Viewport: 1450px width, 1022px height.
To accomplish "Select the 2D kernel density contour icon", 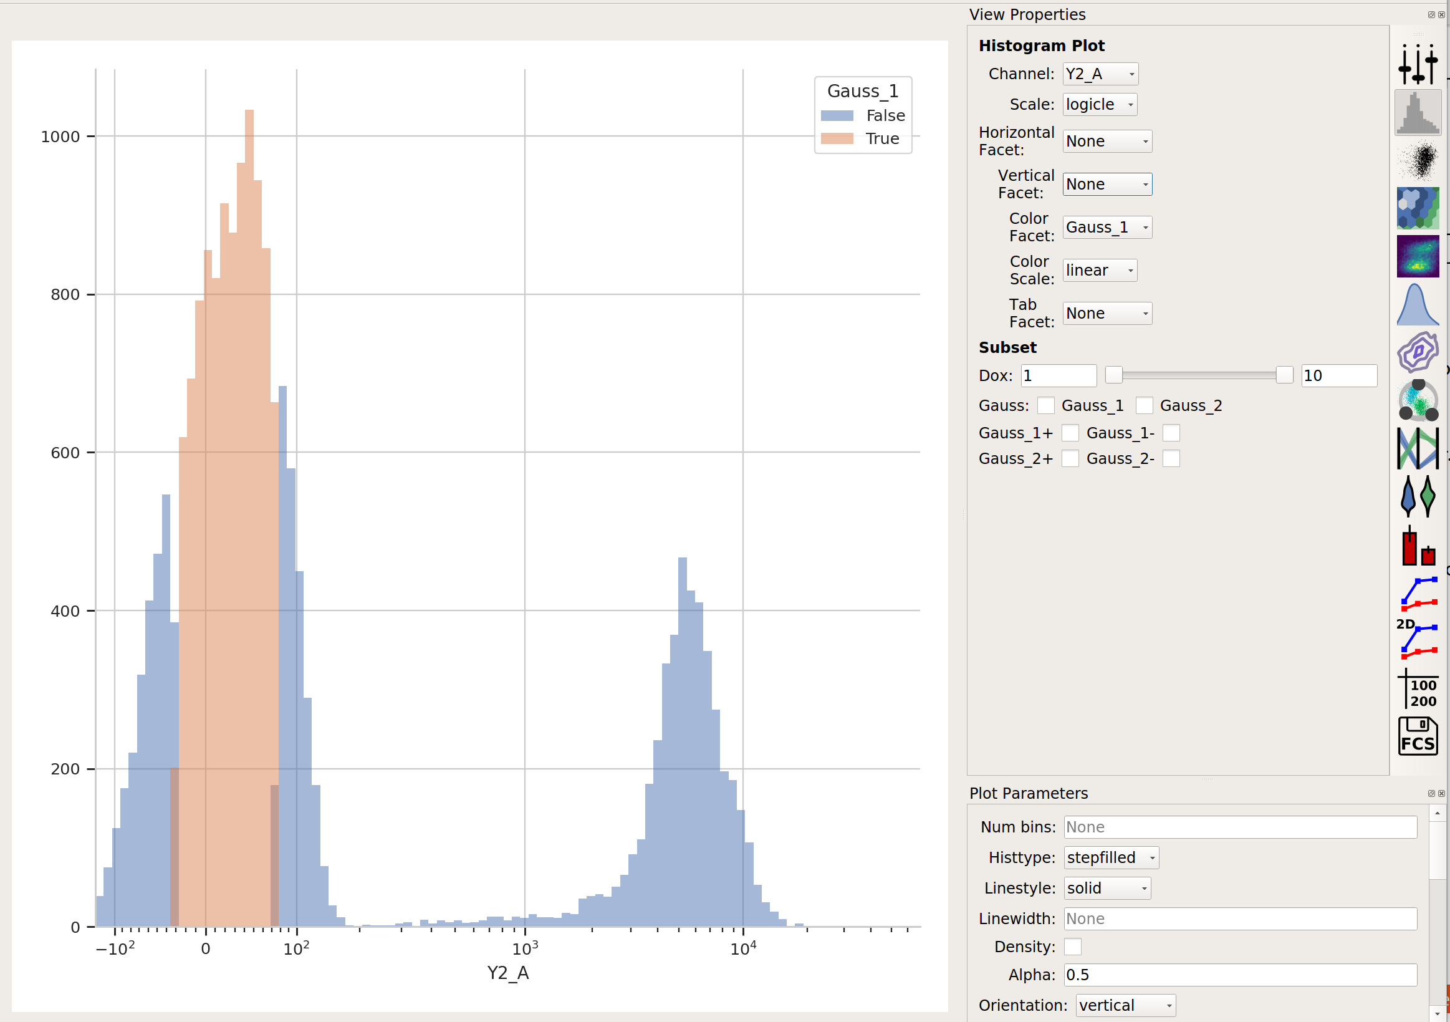I will click(1418, 352).
